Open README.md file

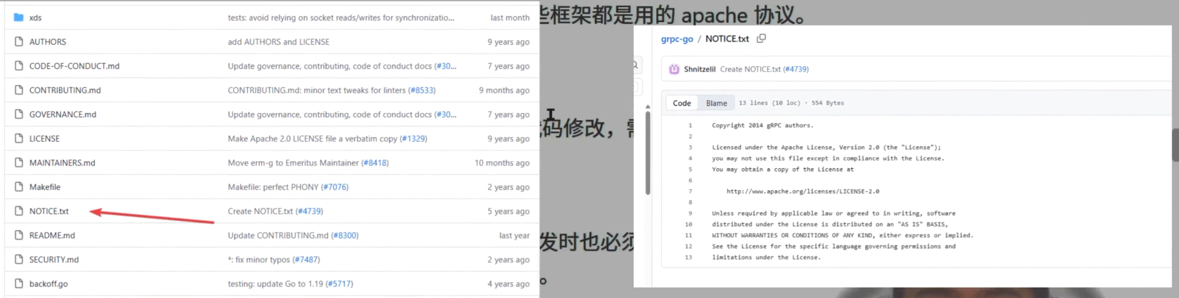pos(52,235)
